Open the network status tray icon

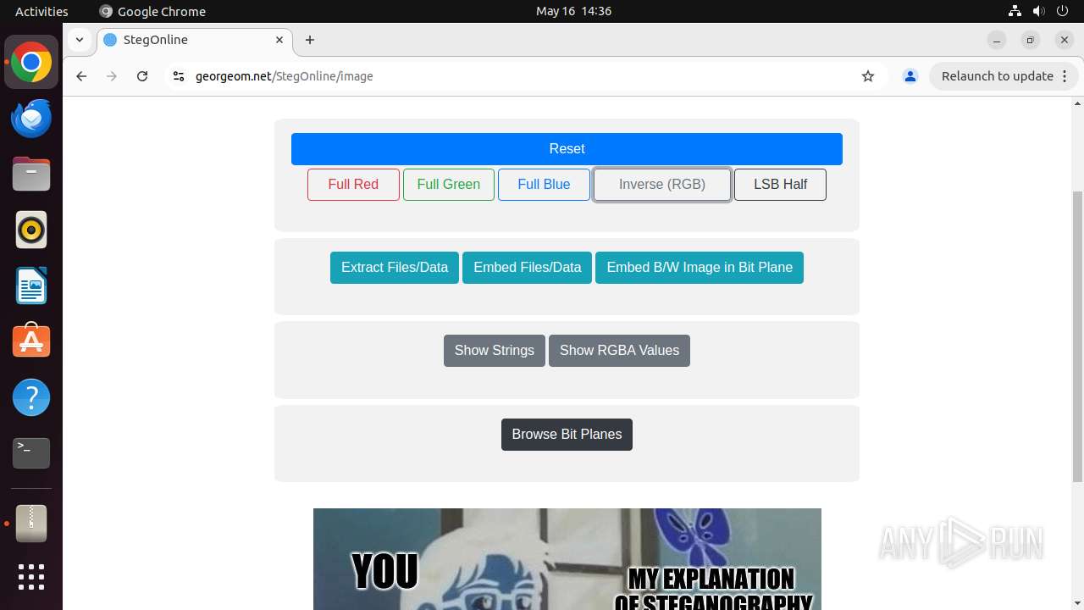click(x=1015, y=11)
